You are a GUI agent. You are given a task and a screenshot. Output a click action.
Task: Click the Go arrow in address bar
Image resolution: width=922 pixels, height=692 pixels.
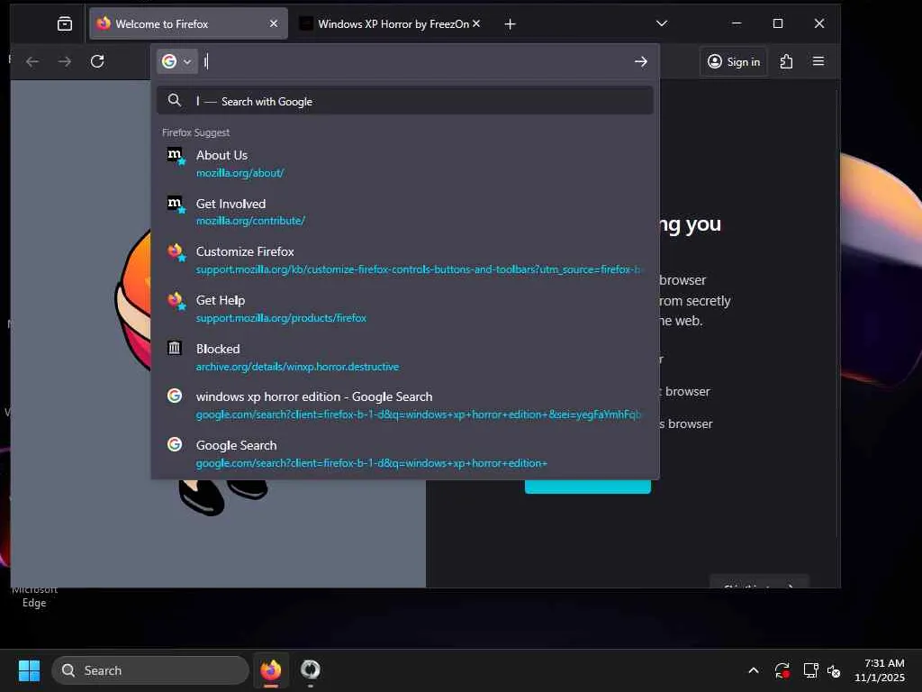(x=641, y=61)
